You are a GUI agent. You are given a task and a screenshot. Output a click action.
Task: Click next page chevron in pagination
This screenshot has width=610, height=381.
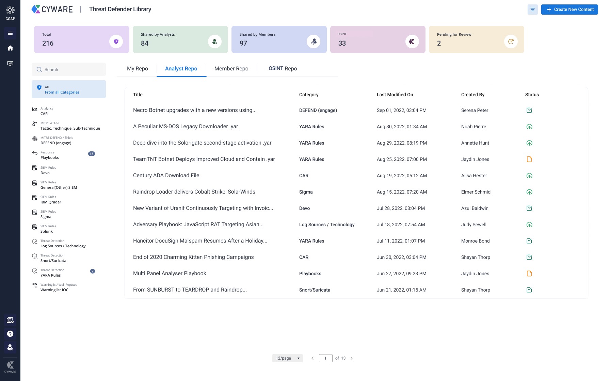pos(352,358)
